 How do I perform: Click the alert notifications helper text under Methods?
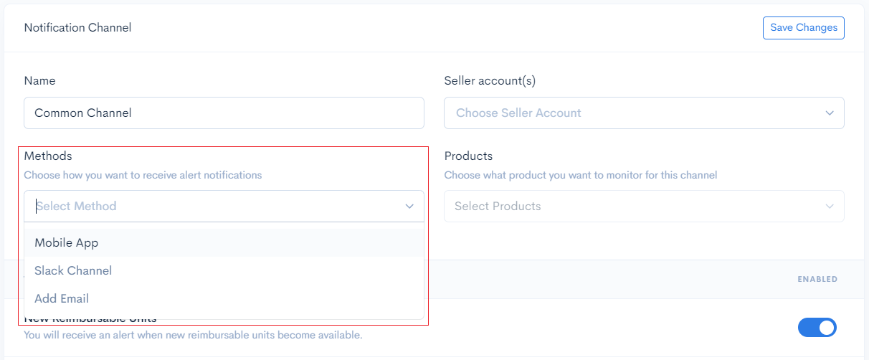pos(143,175)
